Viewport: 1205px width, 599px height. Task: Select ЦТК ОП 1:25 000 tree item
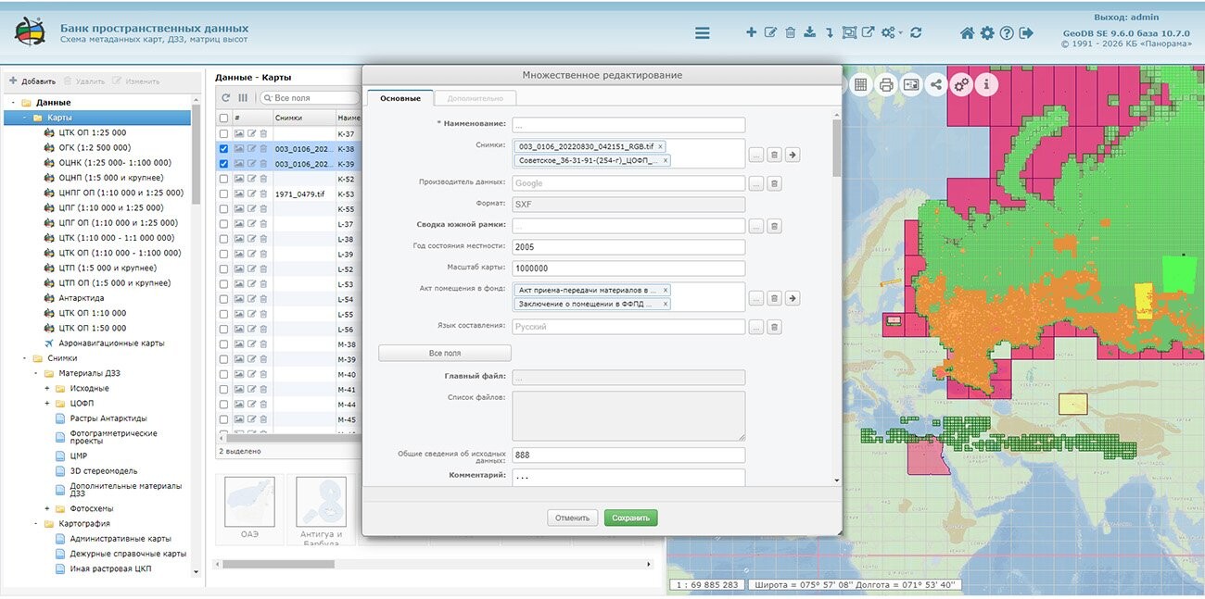pos(86,133)
